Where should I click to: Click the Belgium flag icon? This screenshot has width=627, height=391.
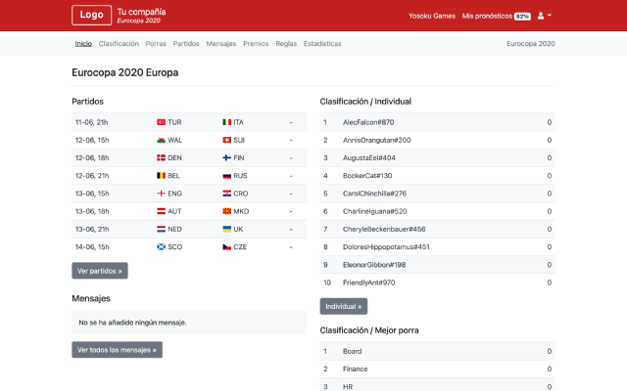click(x=161, y=176)
